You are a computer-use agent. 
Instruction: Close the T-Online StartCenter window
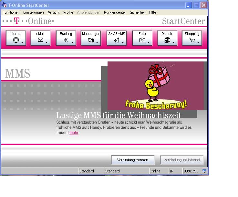[203, 5]
